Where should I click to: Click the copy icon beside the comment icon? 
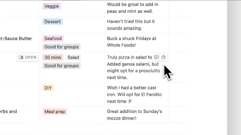[164, 57]
